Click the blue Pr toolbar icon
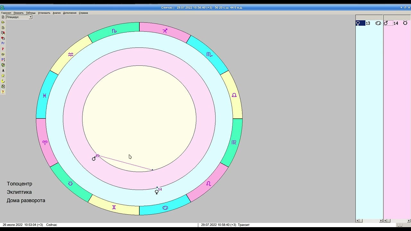411x231 pixels. 3,43
